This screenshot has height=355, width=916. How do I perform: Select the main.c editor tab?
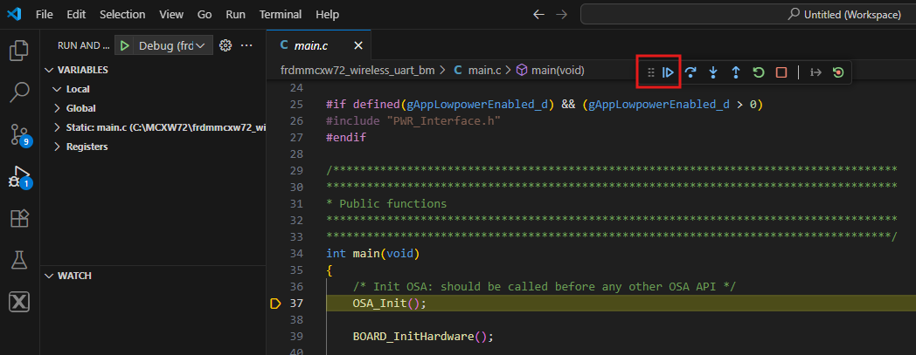pyautogui.click(x=318, y=45)
